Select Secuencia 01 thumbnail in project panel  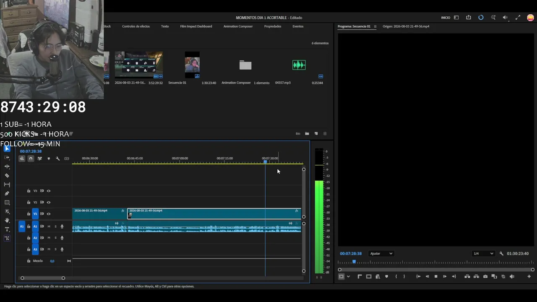(x=192, y=65)
